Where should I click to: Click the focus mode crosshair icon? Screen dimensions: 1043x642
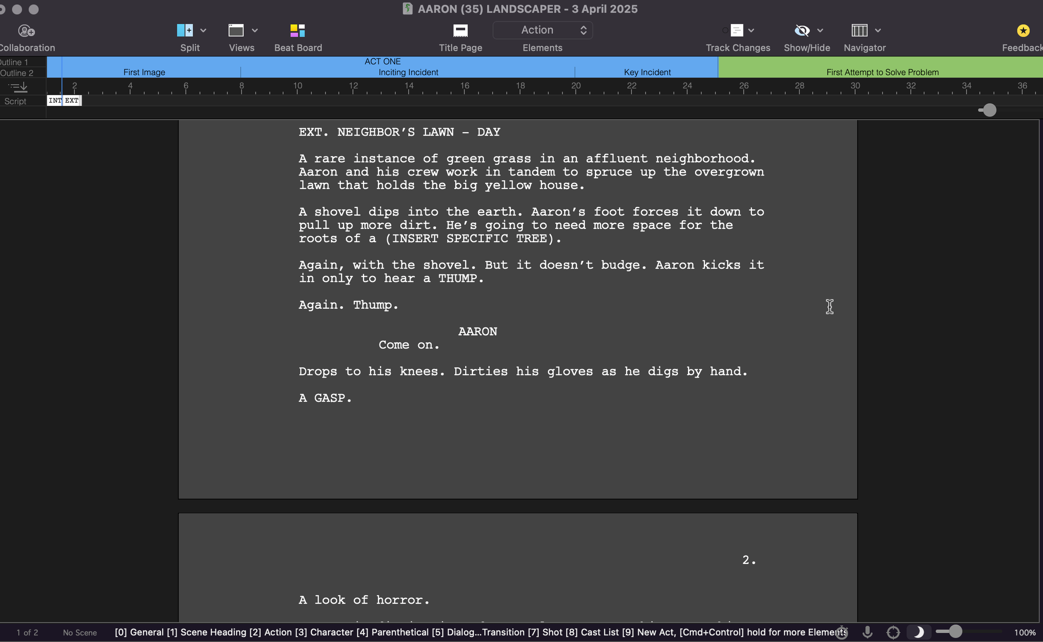tap(893, 632)
